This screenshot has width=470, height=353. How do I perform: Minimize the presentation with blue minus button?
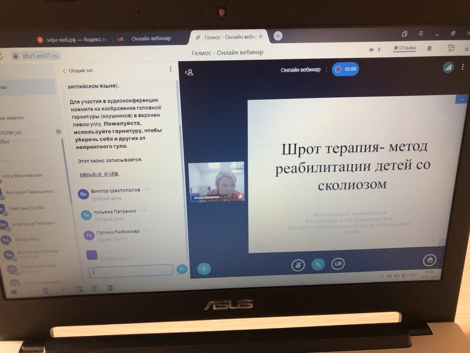[461, 99]
